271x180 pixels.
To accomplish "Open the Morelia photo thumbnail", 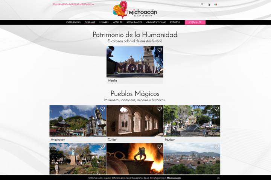I will 135,61.
